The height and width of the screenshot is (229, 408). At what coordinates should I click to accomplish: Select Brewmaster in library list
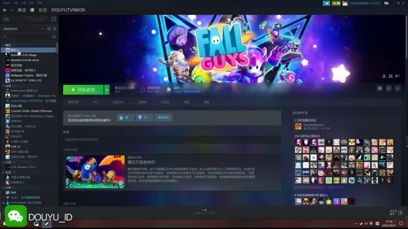24,91
